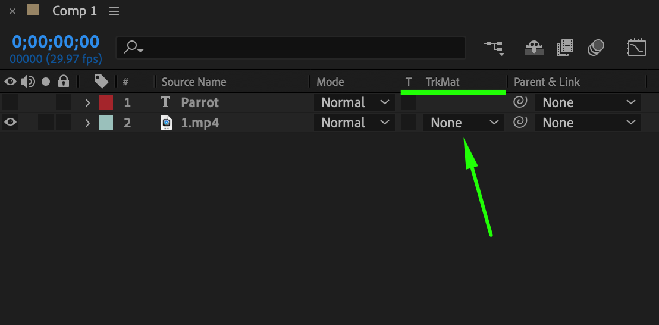Toggle the Draft 3D icon
The width and height of the screenshot is (659, 325).
click(534, 48)
